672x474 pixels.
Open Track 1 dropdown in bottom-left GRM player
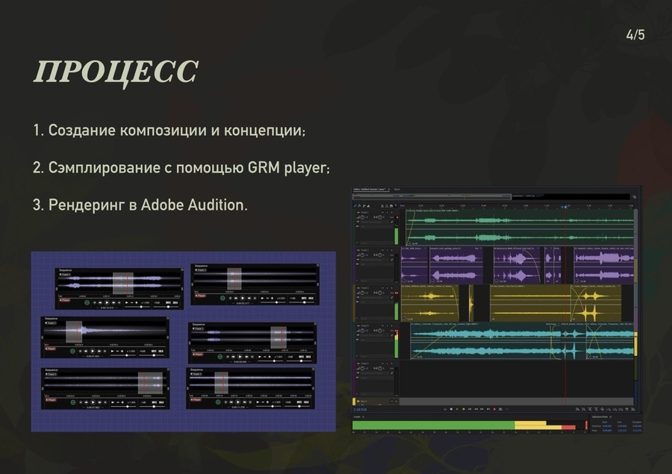point(52,375)
